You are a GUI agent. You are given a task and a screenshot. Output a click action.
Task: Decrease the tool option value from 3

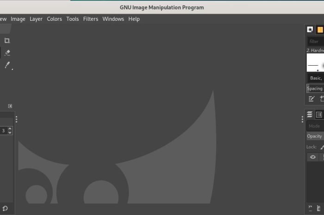(x=10, y=133)
